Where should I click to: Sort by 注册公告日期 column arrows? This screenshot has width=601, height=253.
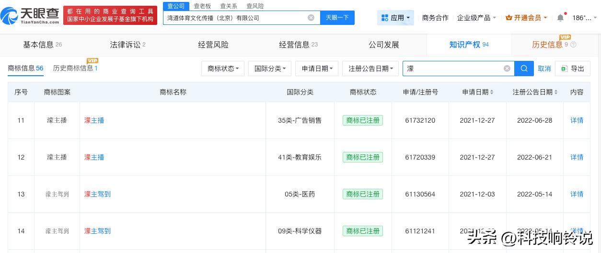pyautogui.click(x=556, y=92)
